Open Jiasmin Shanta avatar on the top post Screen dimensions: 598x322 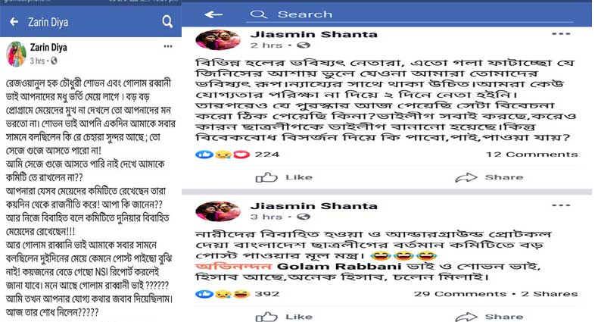pos(218,39)
